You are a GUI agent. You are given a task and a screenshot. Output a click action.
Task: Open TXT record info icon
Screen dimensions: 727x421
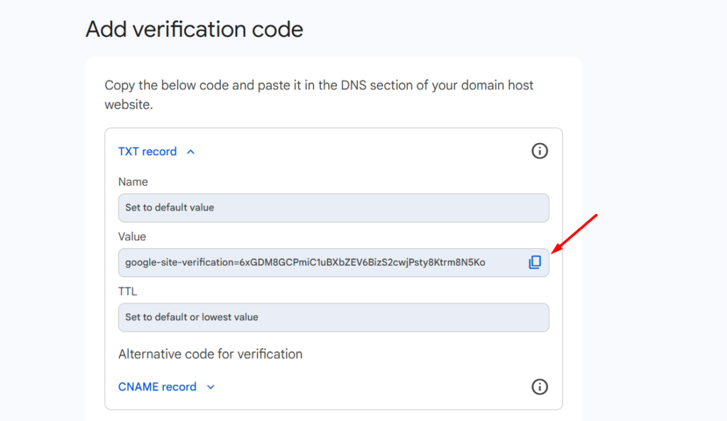point(540,151)
